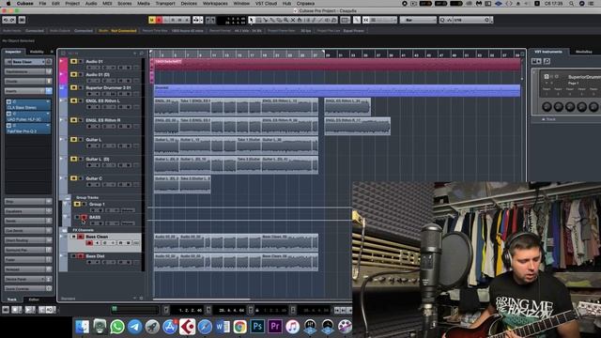Open iTunes from the Dock

tap(292, 327)
